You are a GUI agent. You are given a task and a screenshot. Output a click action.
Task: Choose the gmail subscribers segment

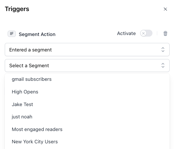click(x=87, y=79)
